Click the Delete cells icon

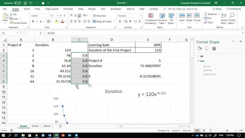tap(189, 15)
